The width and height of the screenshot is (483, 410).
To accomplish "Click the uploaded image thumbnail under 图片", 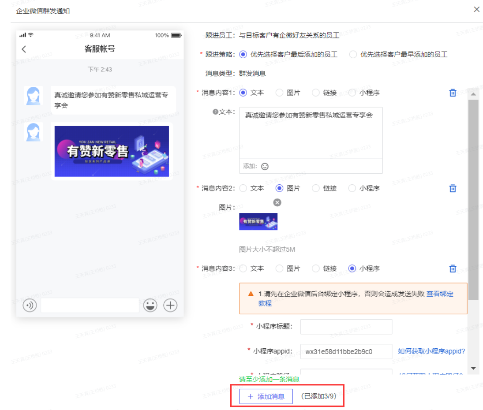I will (258, 221).
